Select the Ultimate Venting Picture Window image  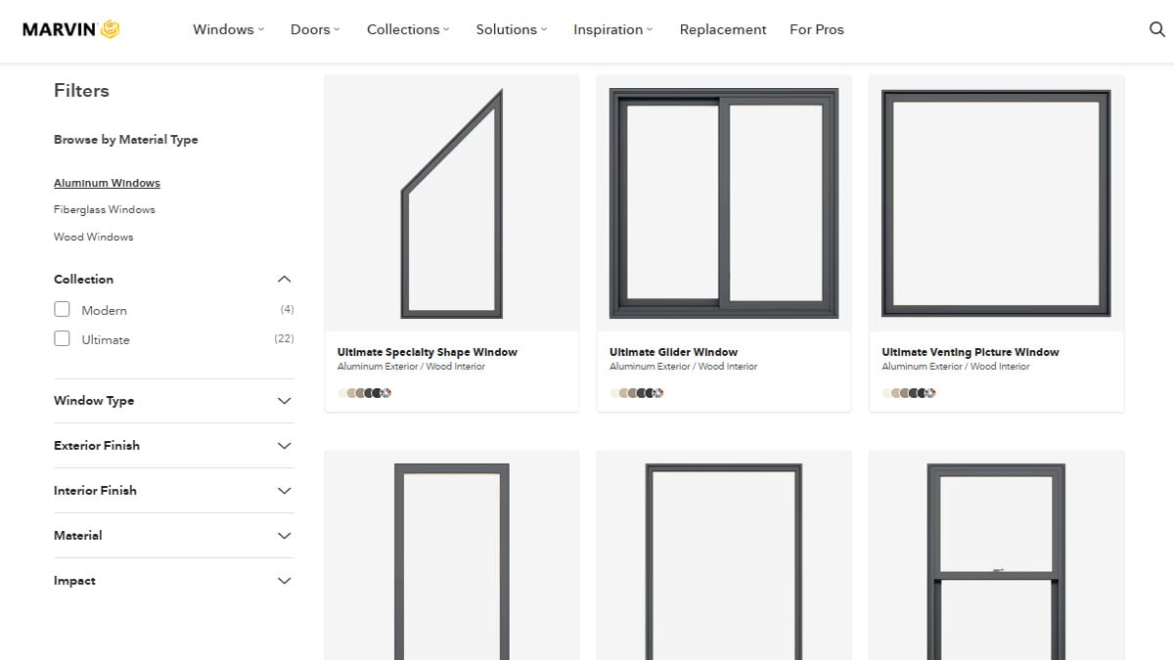[996, 203]
